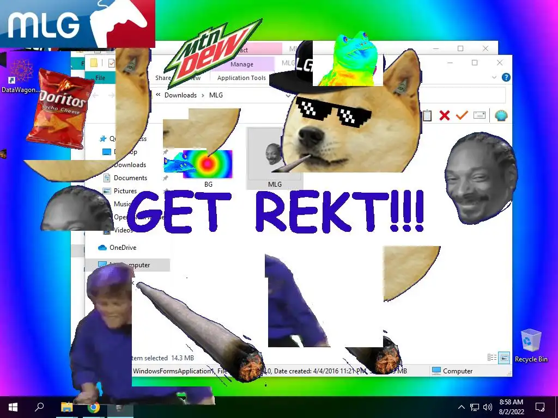Click the volume speaker icon in tray
This screenshot has width=558, height=418.
pyautogui.click(x=488, y=407)
